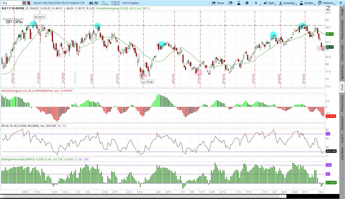Switch to the Trade sidebar tab
Viewport: 345px width, 199px height.
(342, 12)
